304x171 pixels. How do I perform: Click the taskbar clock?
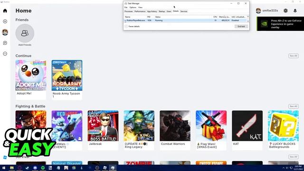coord(298,168)
